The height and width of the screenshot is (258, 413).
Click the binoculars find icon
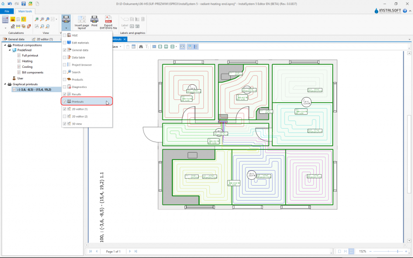pyautogui.click(x=140, y=47)
